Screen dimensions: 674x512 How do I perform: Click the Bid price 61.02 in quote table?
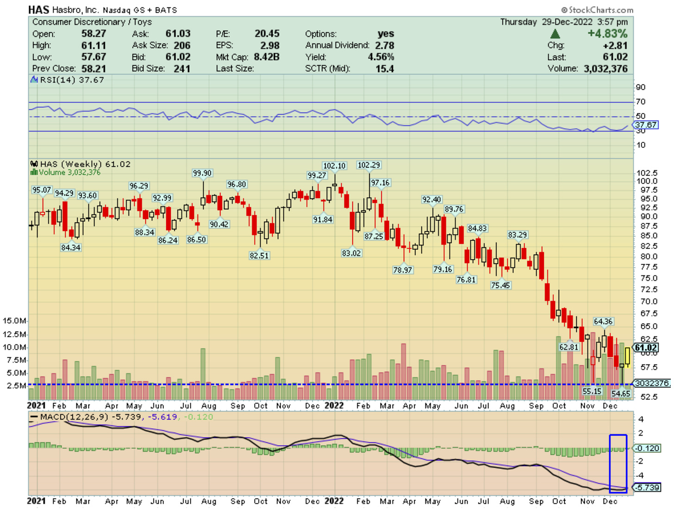pos(178,57)
